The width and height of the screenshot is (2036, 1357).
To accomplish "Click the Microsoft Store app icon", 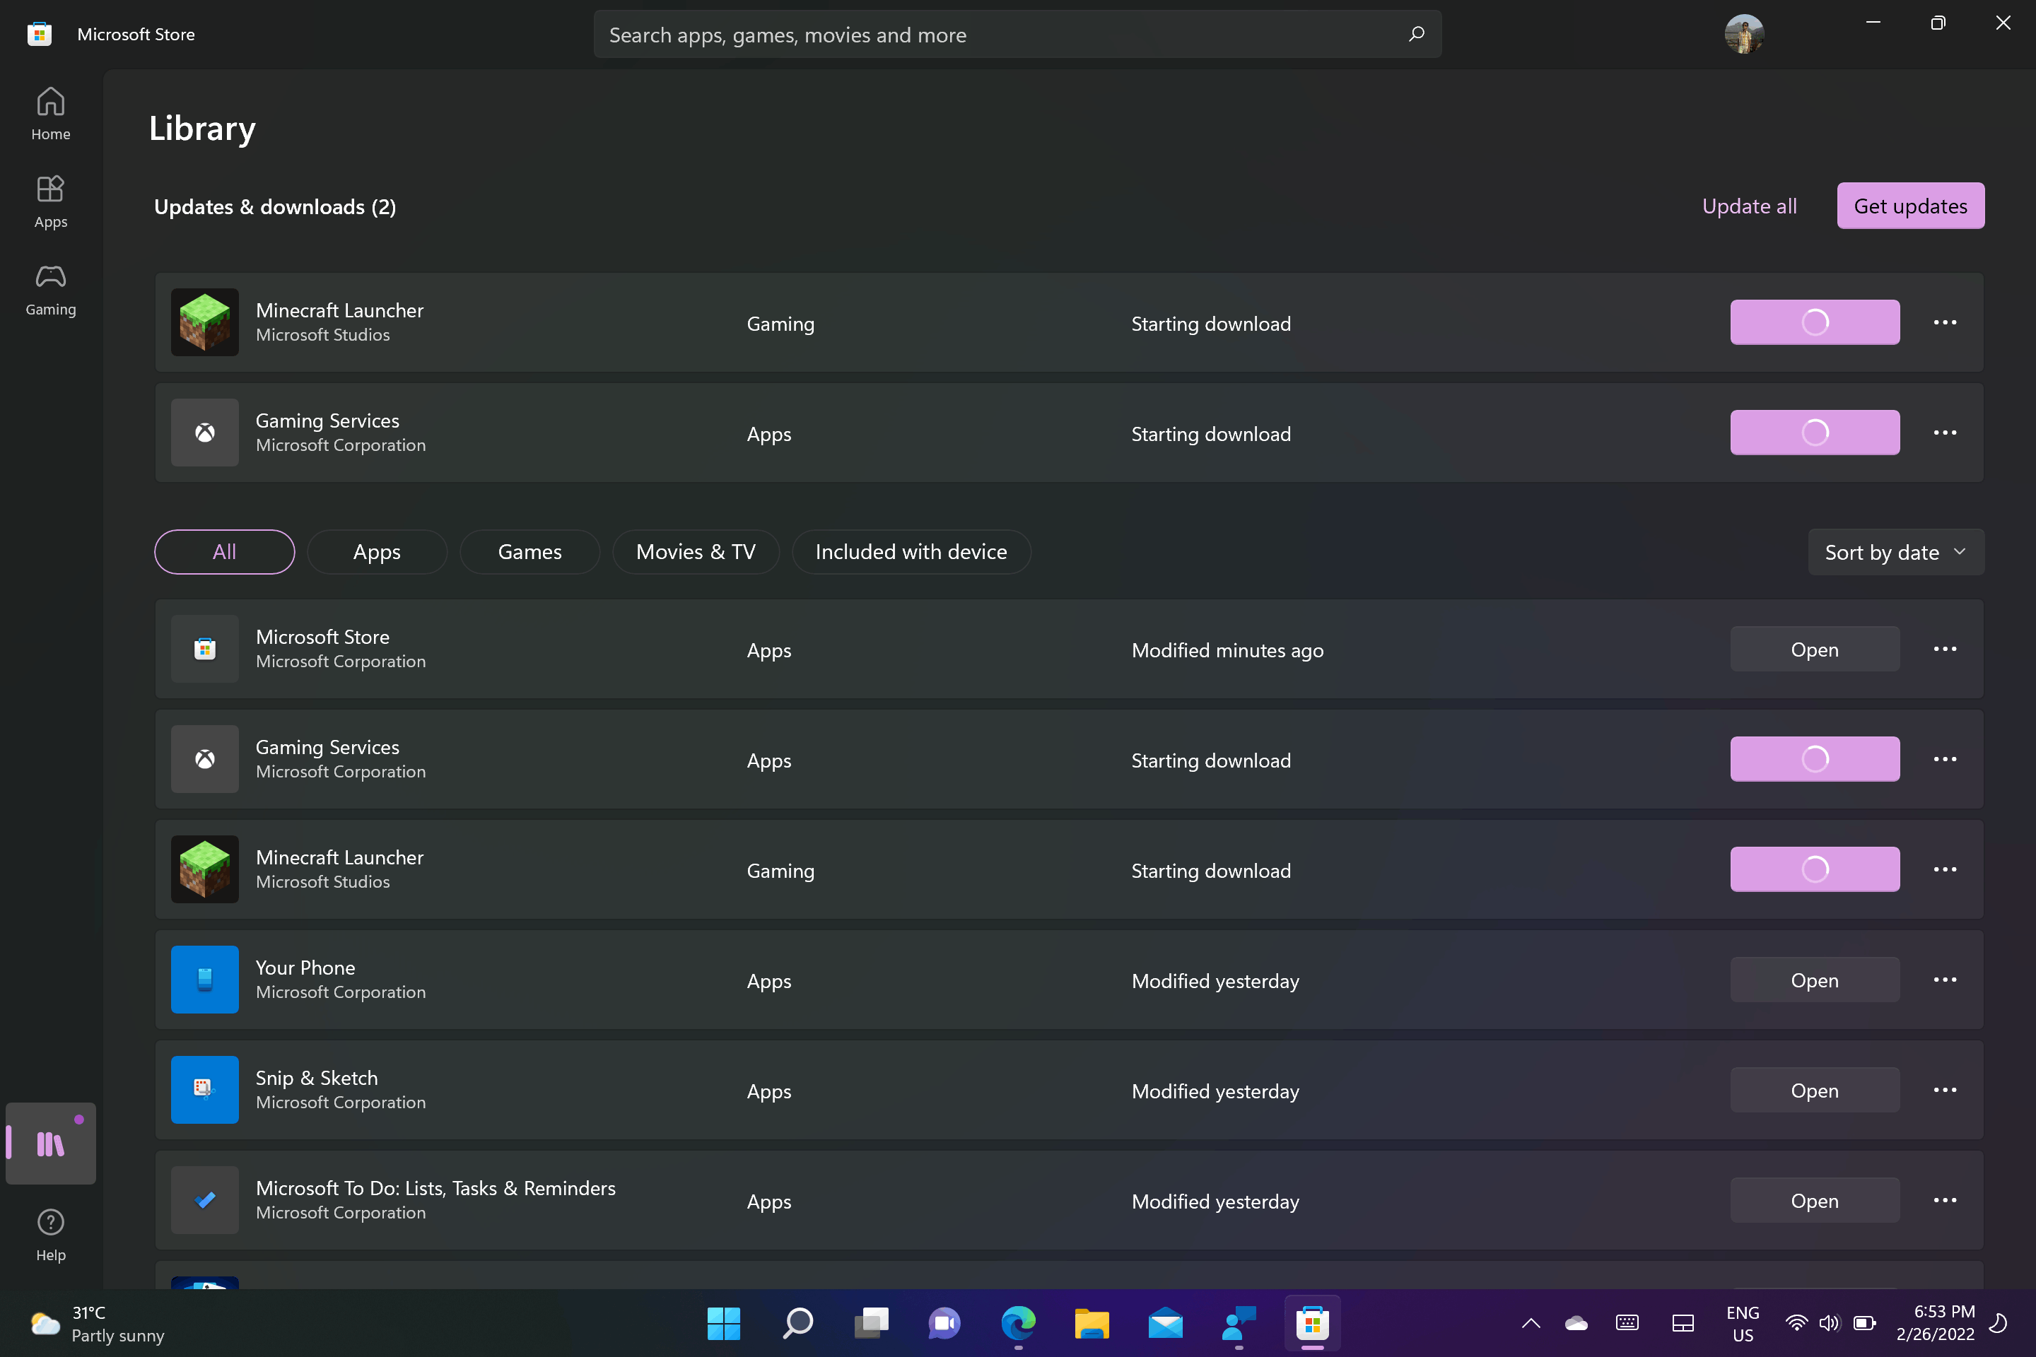I will click(204, 648).
